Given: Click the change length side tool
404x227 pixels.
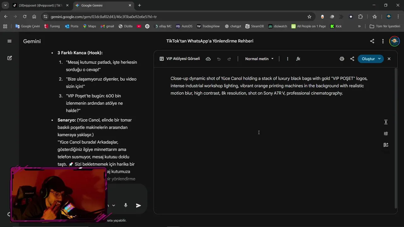Looking at the screenshot, I should click(386, 122).
